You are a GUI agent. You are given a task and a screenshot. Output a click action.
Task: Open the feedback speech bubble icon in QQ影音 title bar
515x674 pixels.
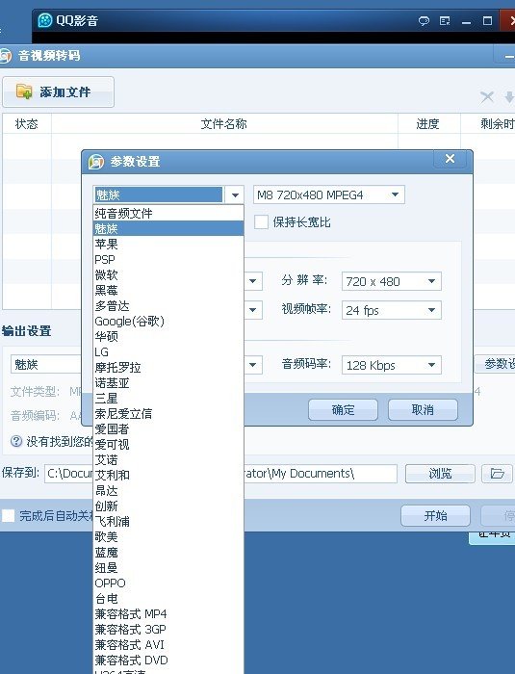[x=424, y=20]
